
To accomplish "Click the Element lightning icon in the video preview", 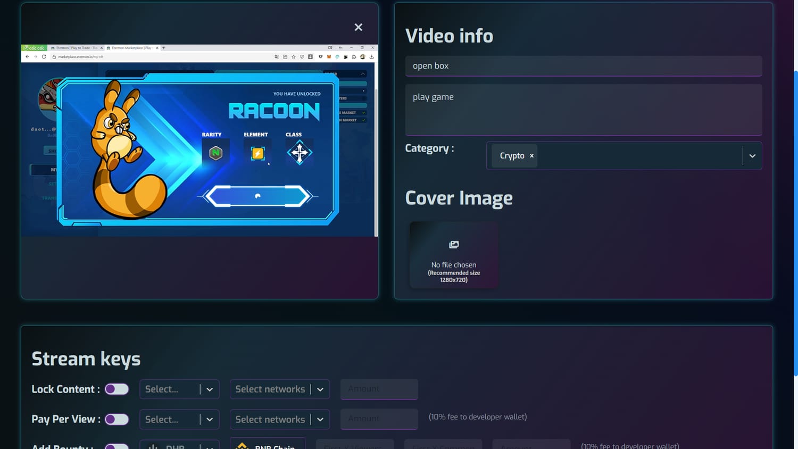I will coord(257,153).
